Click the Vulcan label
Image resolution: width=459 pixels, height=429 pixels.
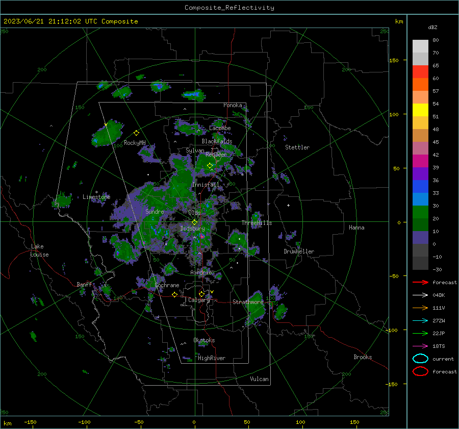(x=259, y=379)
